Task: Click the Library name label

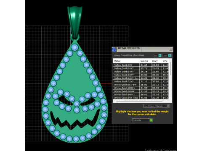Action: tap(129, 55)
